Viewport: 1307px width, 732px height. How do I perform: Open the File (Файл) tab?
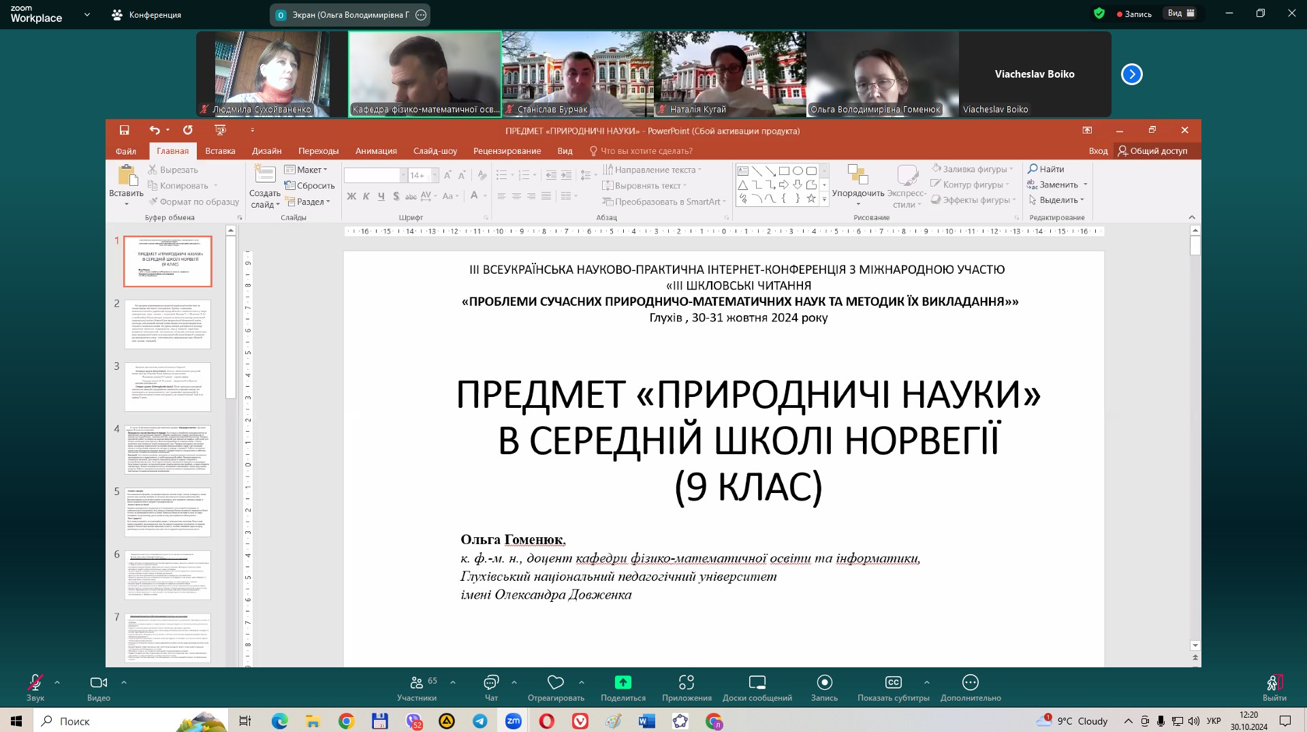[x=126, y=151]
